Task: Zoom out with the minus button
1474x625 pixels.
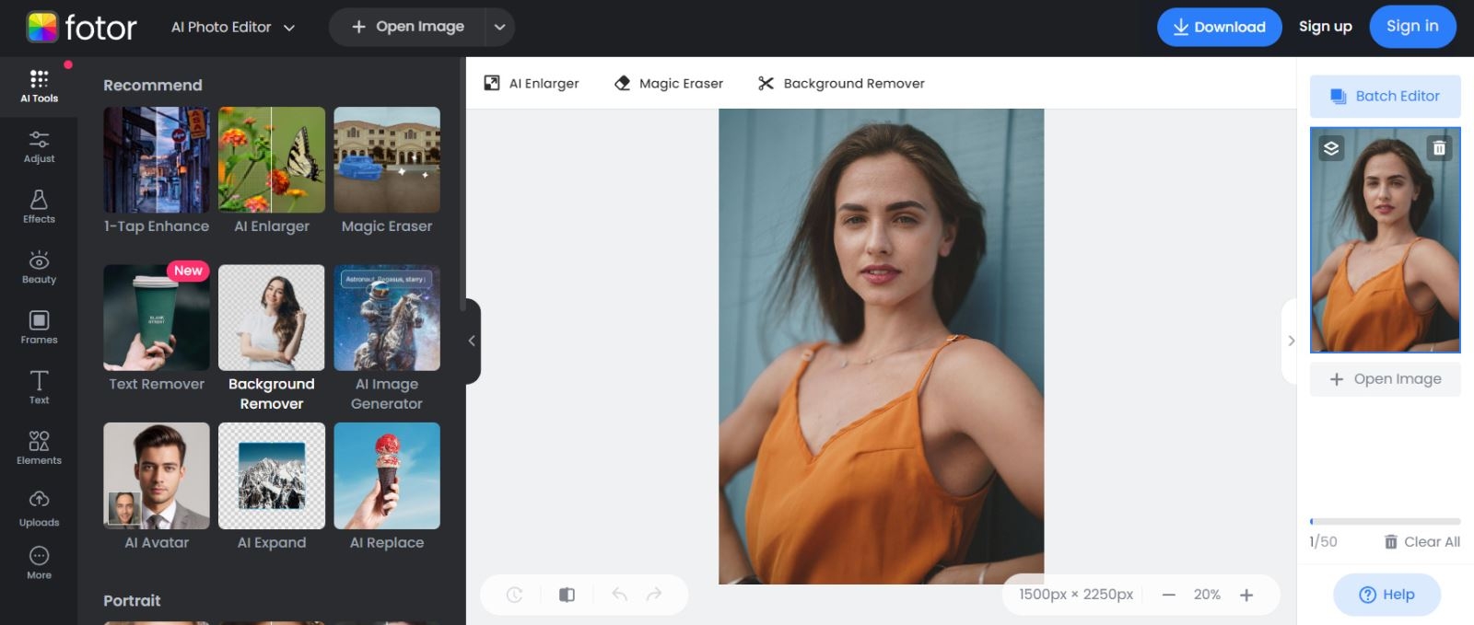Action: [x=1169, y=595]
